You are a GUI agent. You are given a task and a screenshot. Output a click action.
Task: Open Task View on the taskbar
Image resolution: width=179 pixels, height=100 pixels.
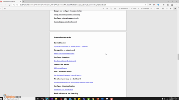tap(38, 99)
